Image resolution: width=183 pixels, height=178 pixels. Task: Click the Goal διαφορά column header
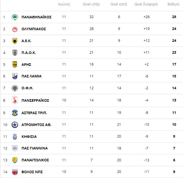pos(146,4)
